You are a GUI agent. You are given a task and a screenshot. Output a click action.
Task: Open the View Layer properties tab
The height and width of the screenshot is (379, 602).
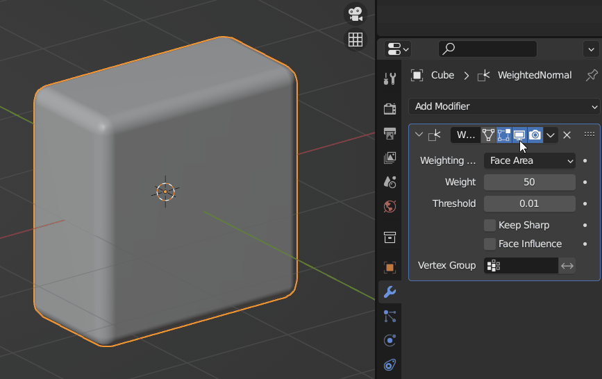(x=390, y=158)
